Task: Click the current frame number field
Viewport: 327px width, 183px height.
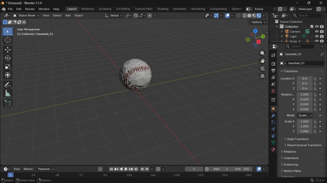Action: click(x=194, y=169)
